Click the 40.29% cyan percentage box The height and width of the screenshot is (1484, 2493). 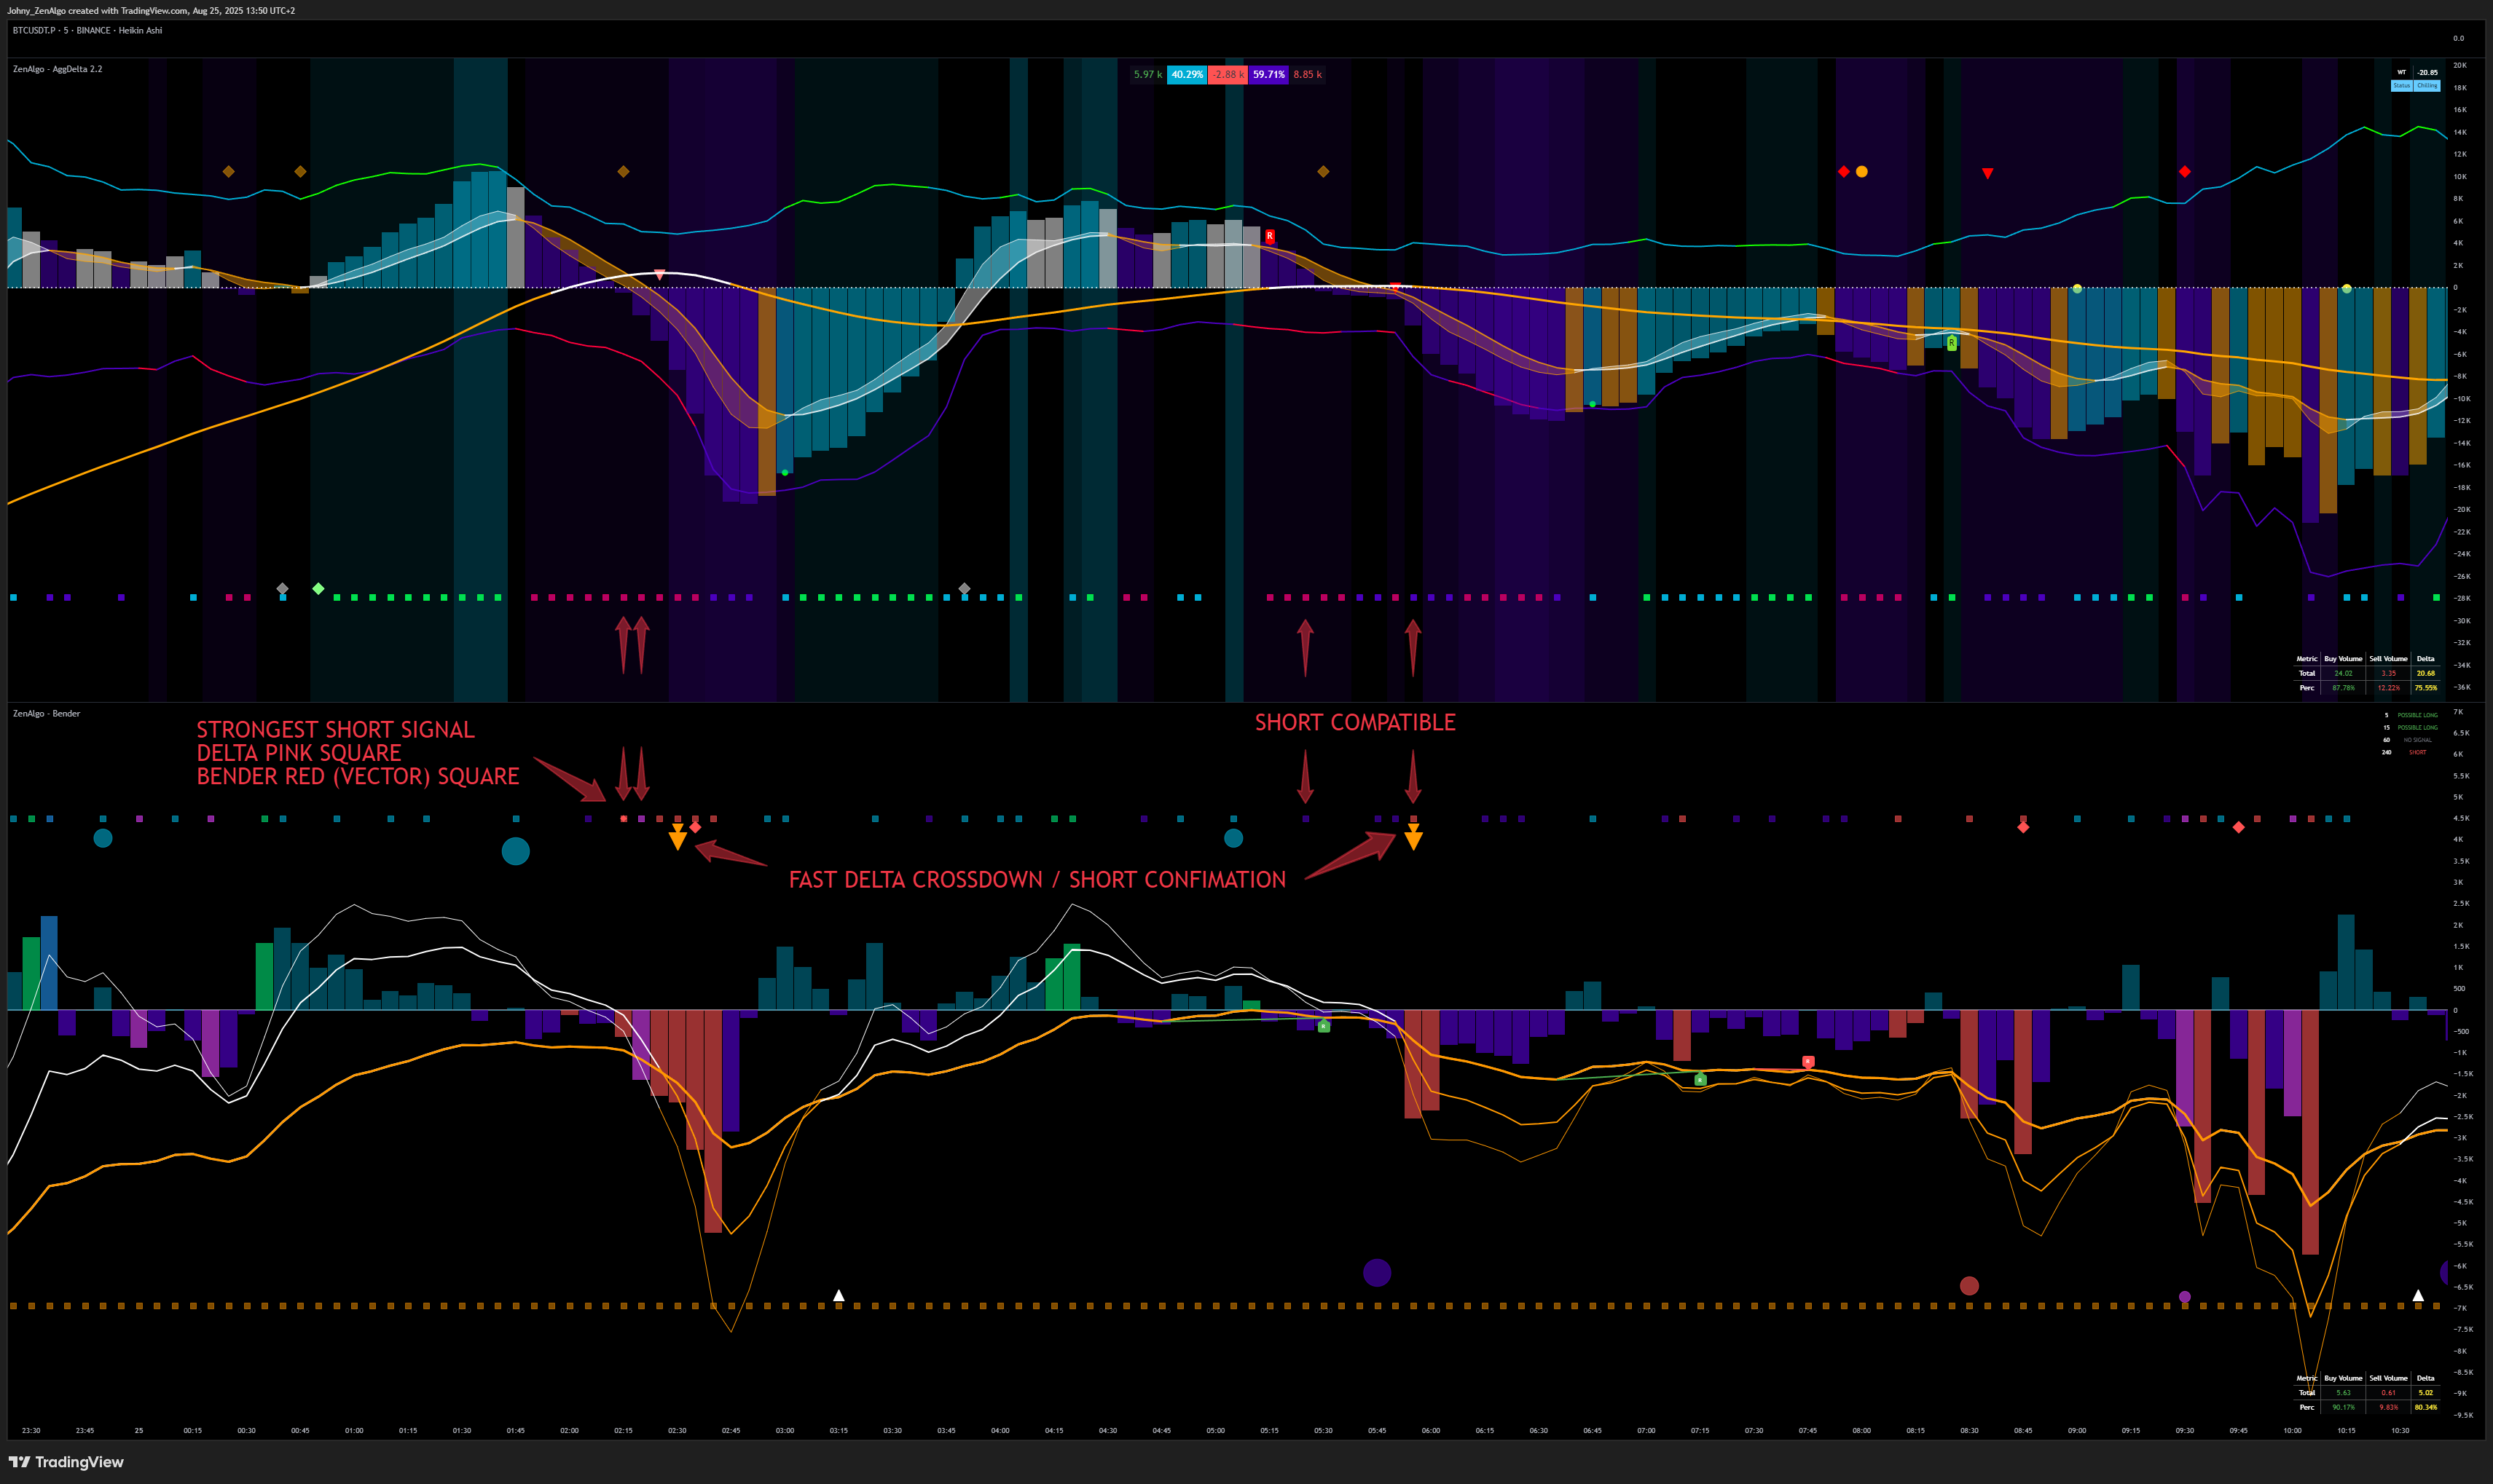point(1187,74)
